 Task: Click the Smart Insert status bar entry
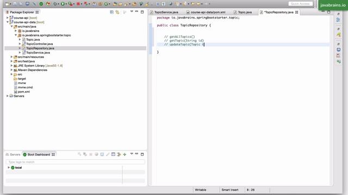229,190
